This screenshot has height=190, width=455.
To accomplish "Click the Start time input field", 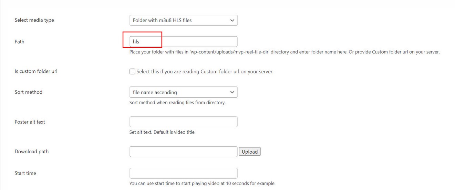I will click(183, 173).
